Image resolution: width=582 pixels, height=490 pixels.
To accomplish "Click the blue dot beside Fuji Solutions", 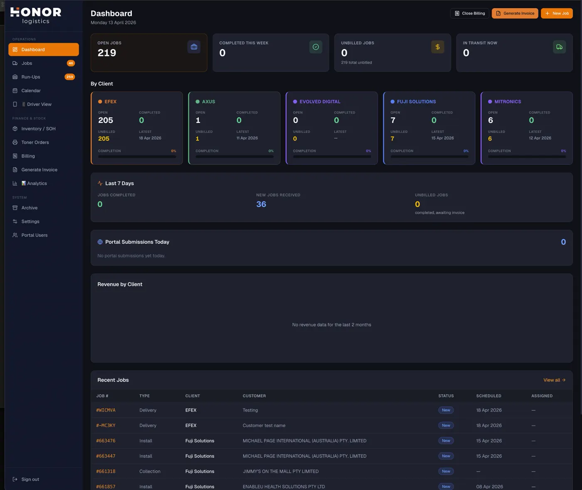I will tap(392, 102).
